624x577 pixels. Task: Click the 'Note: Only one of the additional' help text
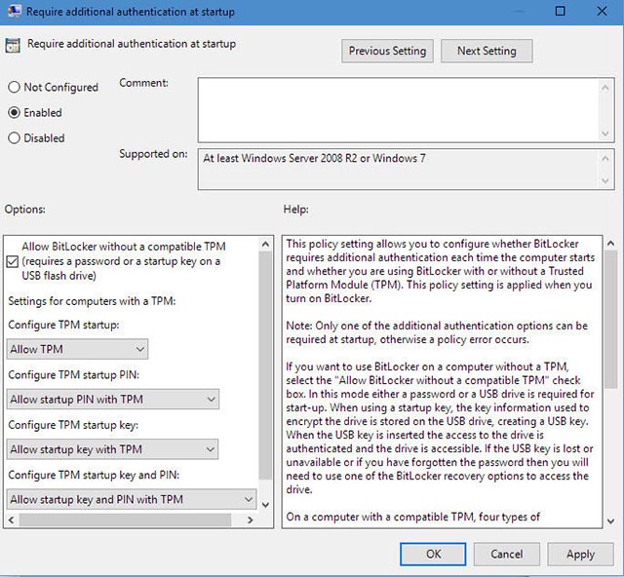(x=437, y=332)
